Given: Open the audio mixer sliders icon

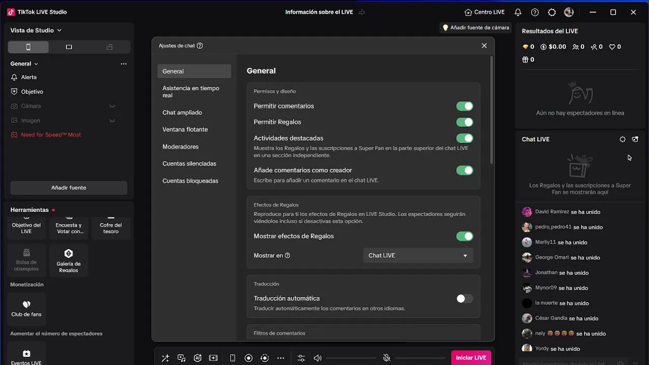Looking at the screenshot, I should click(301, 358).
